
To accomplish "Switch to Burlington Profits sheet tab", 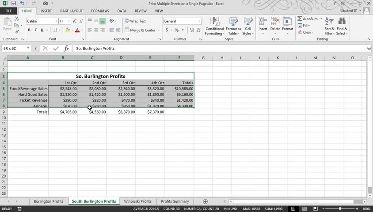I will (x=49, y=201).
